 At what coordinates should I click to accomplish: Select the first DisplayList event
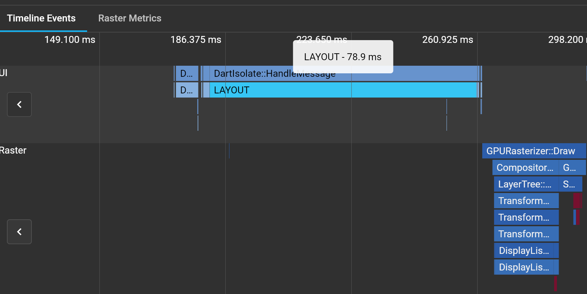click(526, 250)
